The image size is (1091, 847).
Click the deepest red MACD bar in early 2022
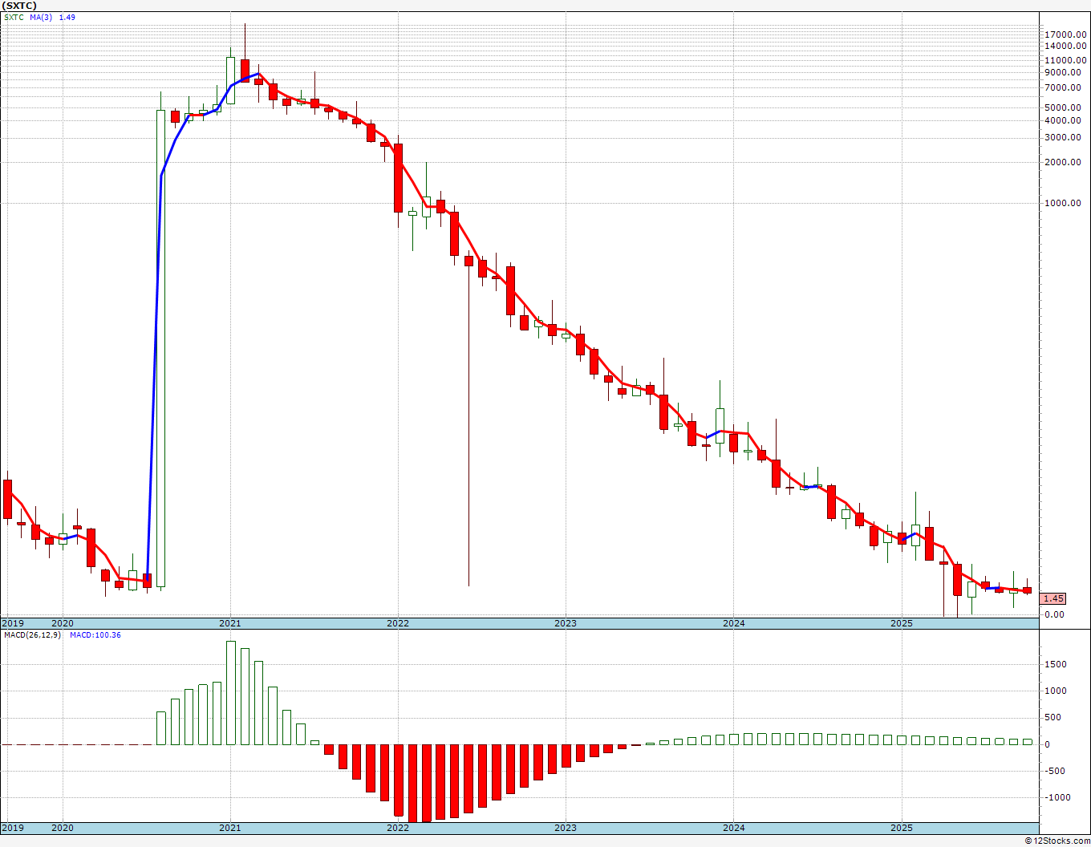click(412, 784)
